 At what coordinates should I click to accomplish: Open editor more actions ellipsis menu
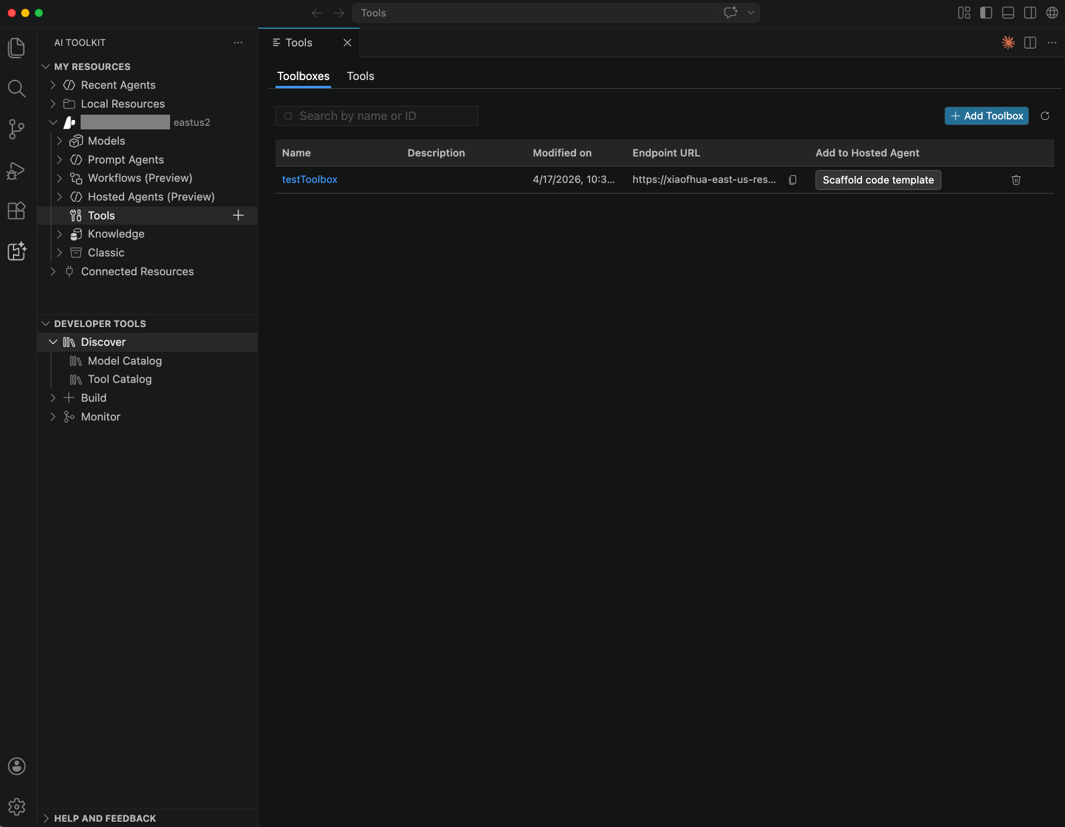[x=1052, y=42]
